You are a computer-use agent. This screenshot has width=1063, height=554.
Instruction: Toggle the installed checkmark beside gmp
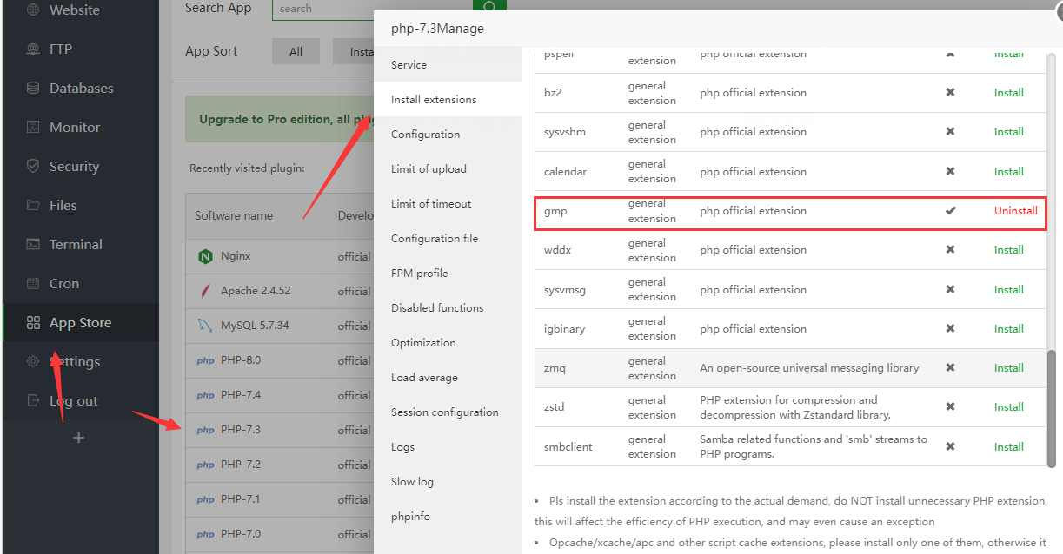pyautogui.click(x=950, y=210)
